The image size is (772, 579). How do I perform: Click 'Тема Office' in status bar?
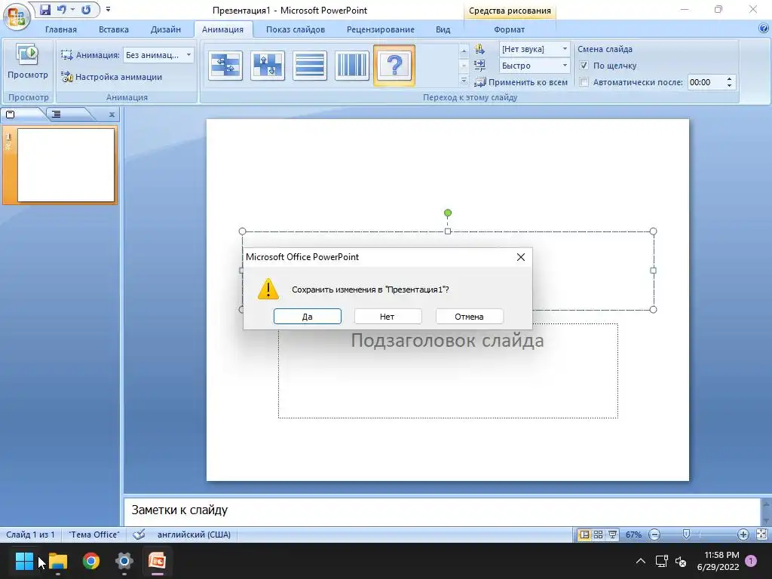pos(93,535)
